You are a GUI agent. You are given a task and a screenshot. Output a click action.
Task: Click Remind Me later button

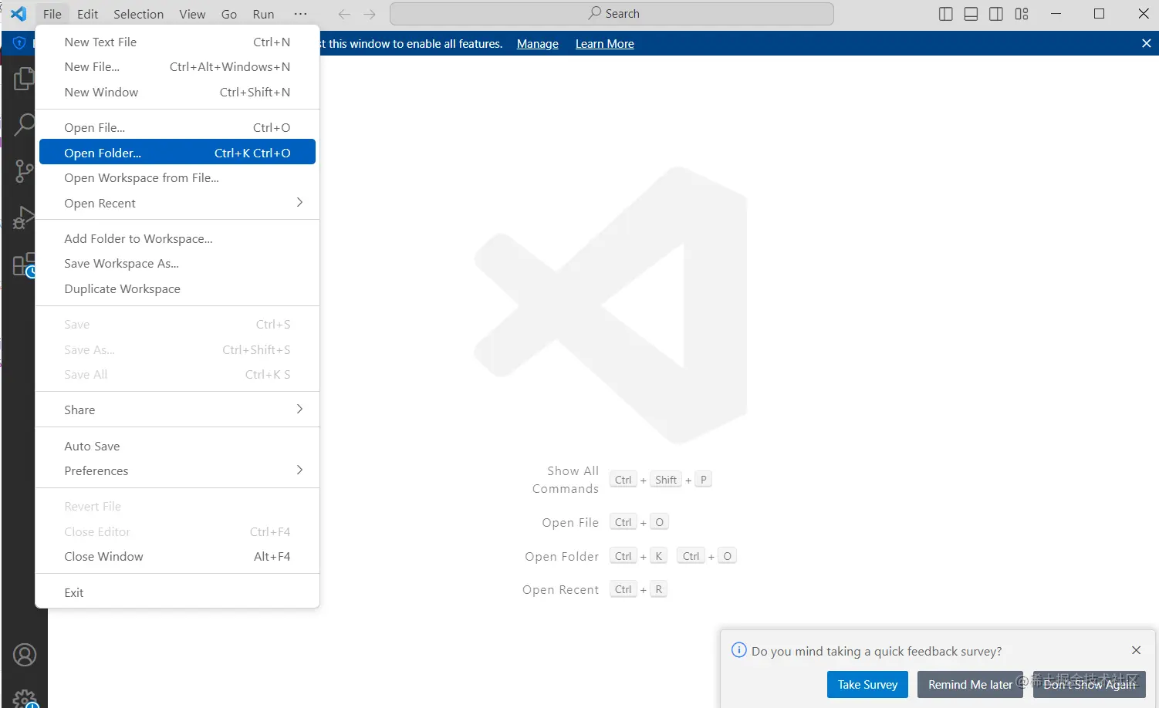[x=970, y=684]
